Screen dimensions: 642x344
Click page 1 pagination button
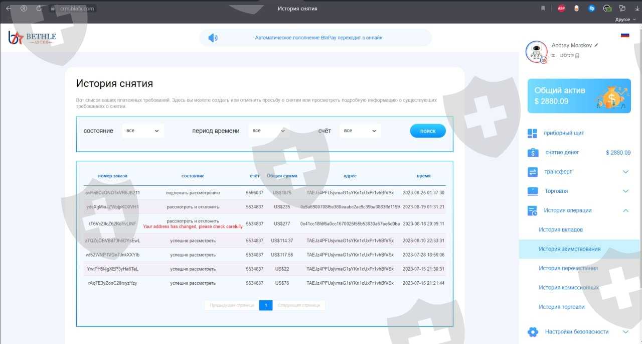(x=265, y=305)
